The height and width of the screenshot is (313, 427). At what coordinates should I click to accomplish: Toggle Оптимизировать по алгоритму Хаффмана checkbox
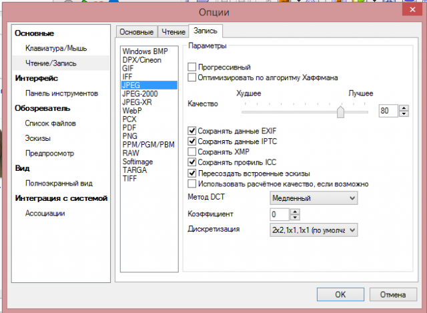coord(191,77)
